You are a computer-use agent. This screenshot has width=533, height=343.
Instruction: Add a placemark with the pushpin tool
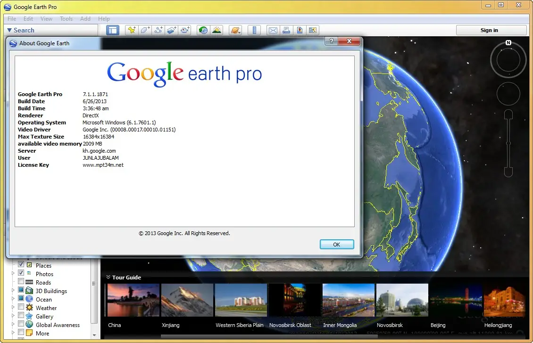[x=132, y=30]
